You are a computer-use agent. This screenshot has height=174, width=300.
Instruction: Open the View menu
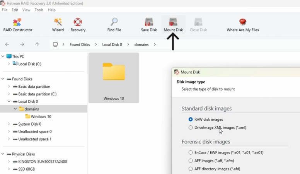(x=26, y=10)
